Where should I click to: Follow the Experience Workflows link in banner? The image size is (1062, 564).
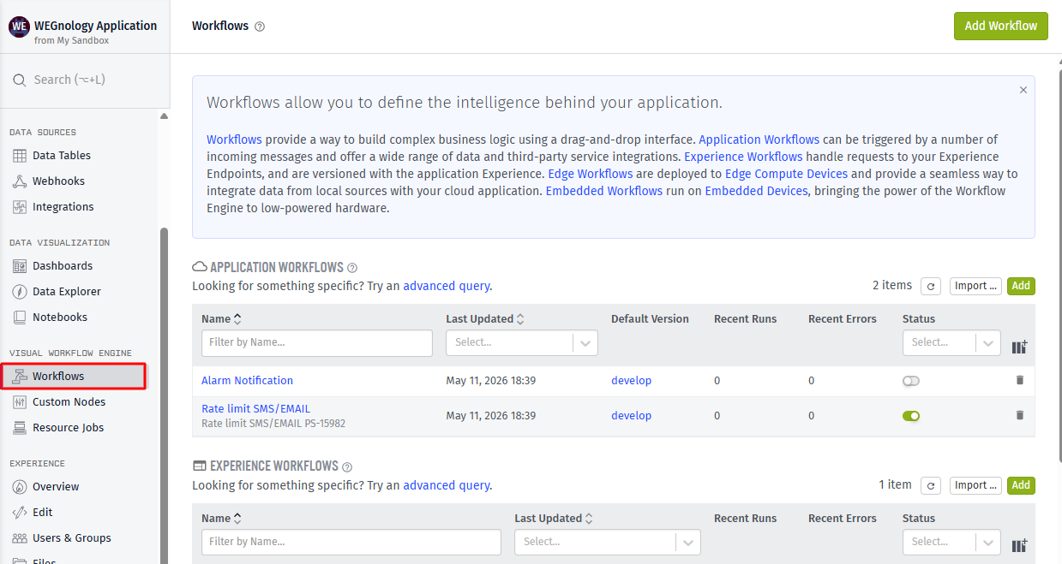(x=743, y=157)
